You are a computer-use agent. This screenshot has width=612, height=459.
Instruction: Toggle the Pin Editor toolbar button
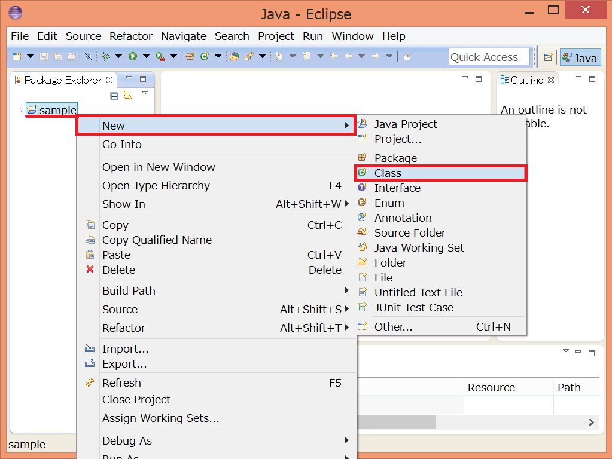point(407,57)
